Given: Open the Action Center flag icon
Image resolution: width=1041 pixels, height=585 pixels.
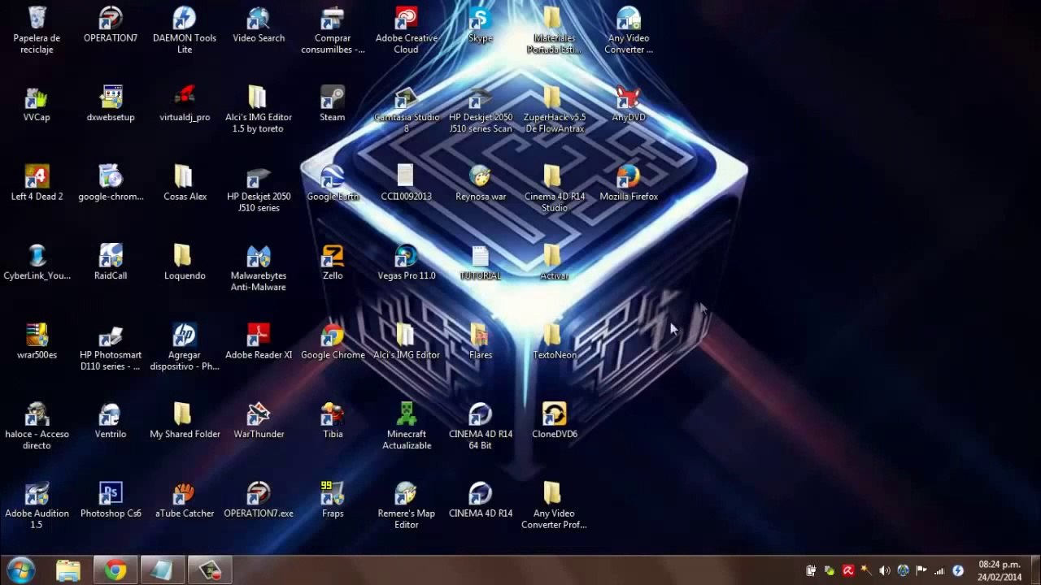Looking at the screenshot, I should (921, 570).
